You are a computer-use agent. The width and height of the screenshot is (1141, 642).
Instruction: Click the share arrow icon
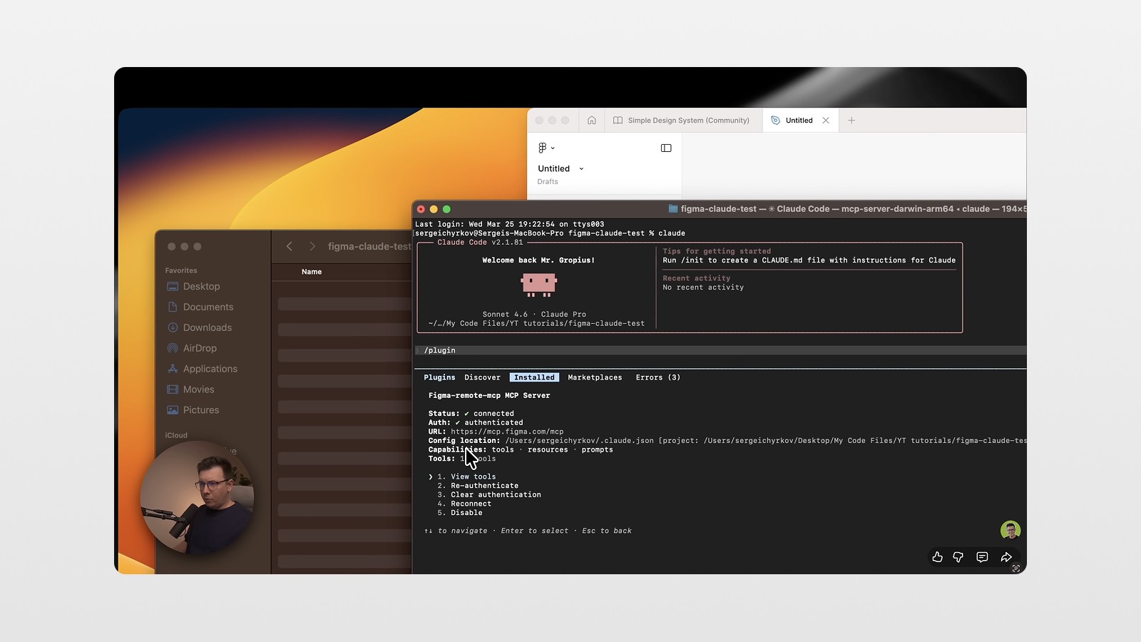click(x=1006, y=557)
